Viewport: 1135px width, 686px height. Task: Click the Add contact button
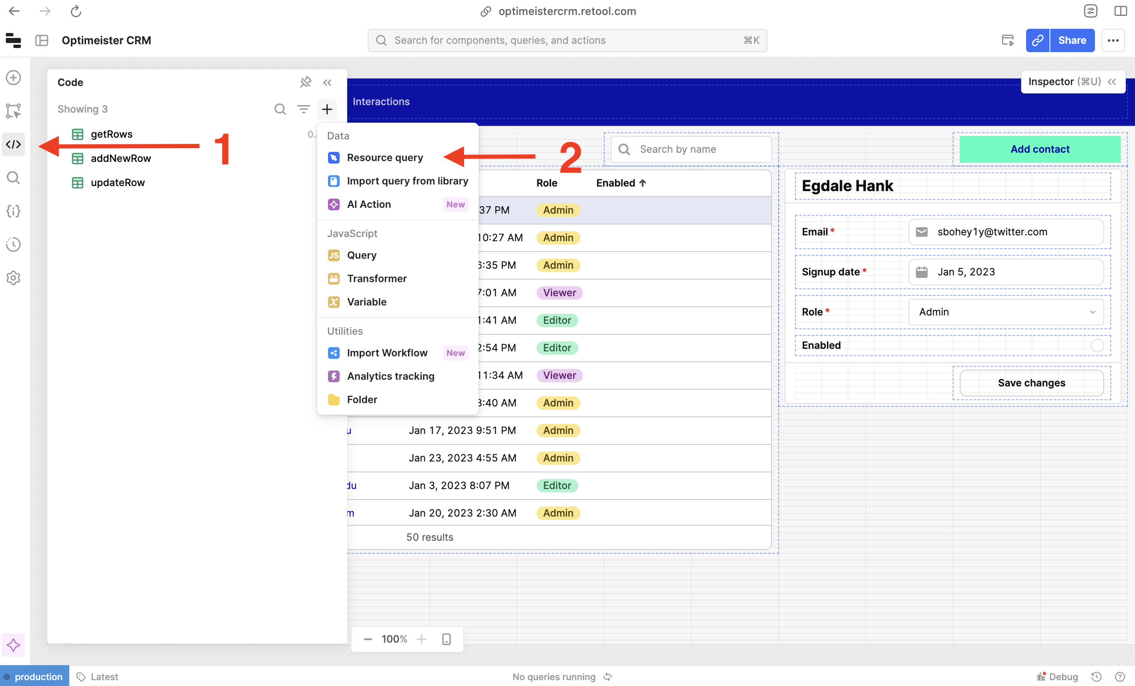click(1040, 149)
